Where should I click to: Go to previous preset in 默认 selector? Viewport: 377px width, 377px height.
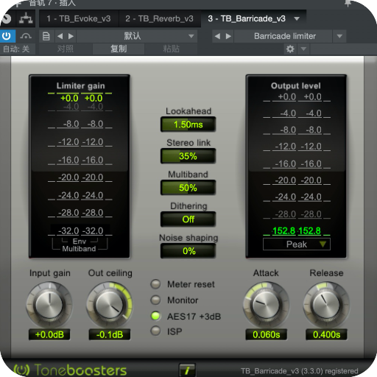[60, 36]
